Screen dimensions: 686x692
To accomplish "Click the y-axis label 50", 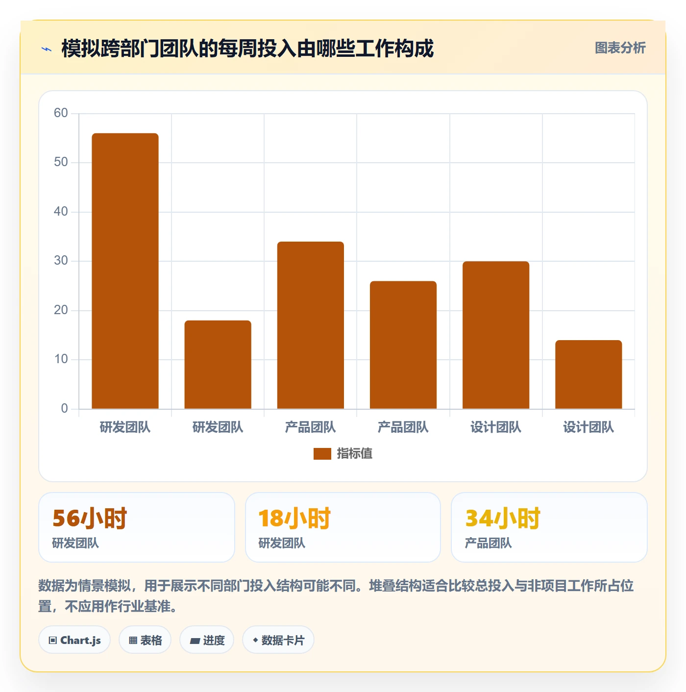I will [x=61, y=162].
